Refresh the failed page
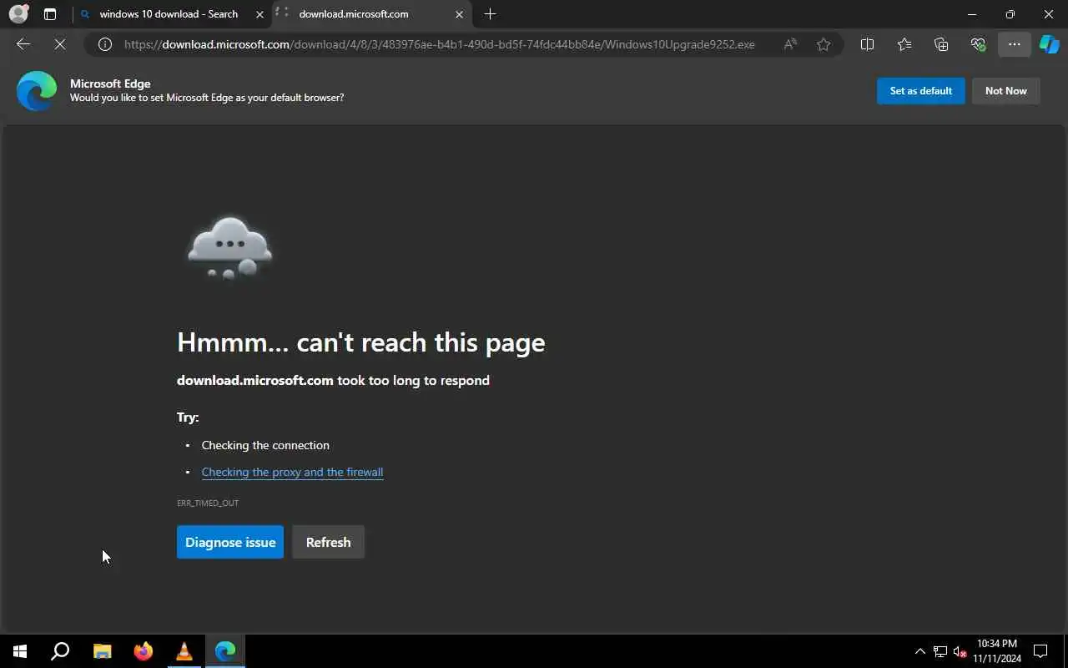This screenshot has height=668, width=1068. [x=328, y=542]
